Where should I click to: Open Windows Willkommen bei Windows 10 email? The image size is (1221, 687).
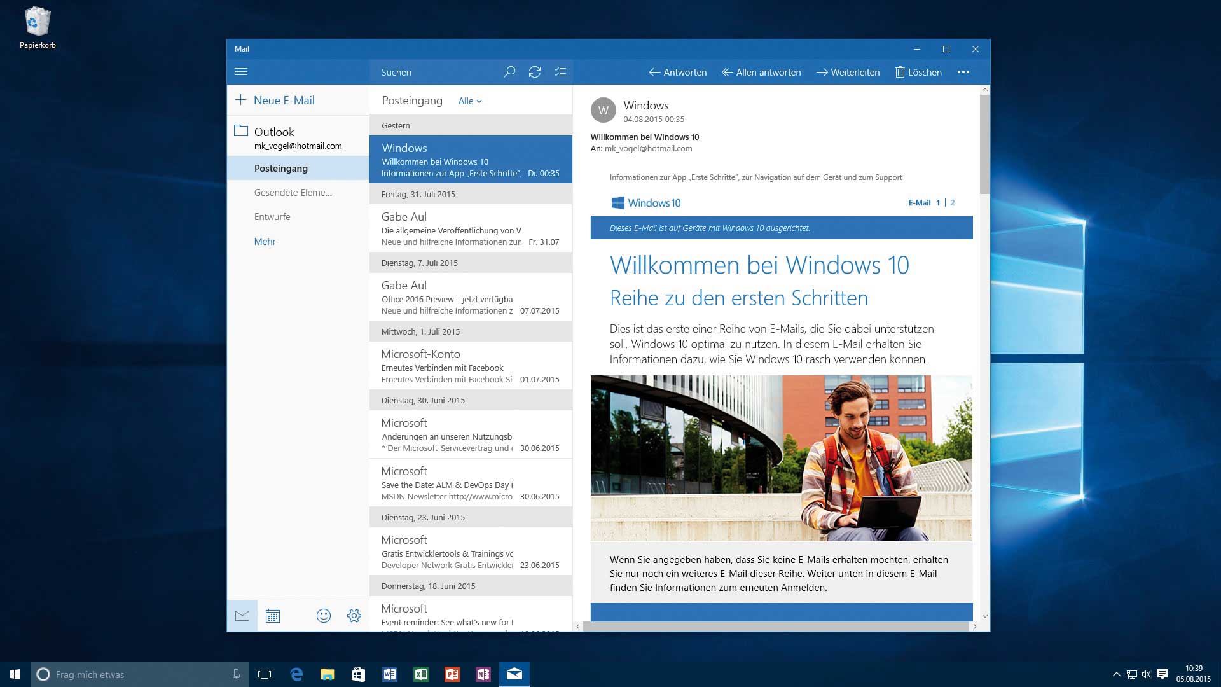[x=471, y=160]
